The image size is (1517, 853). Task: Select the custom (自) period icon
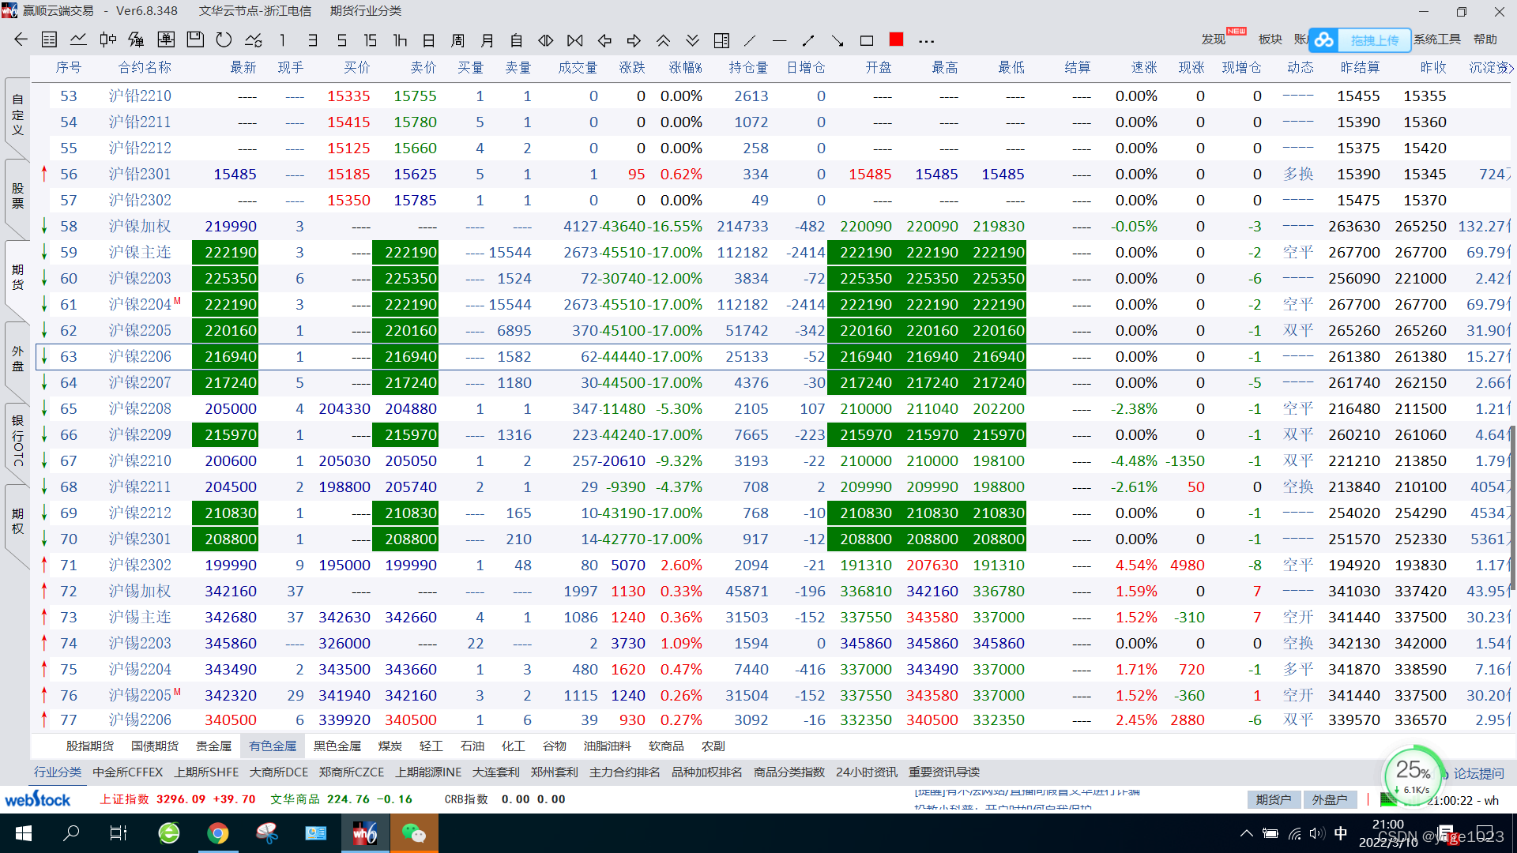point(516,39)
